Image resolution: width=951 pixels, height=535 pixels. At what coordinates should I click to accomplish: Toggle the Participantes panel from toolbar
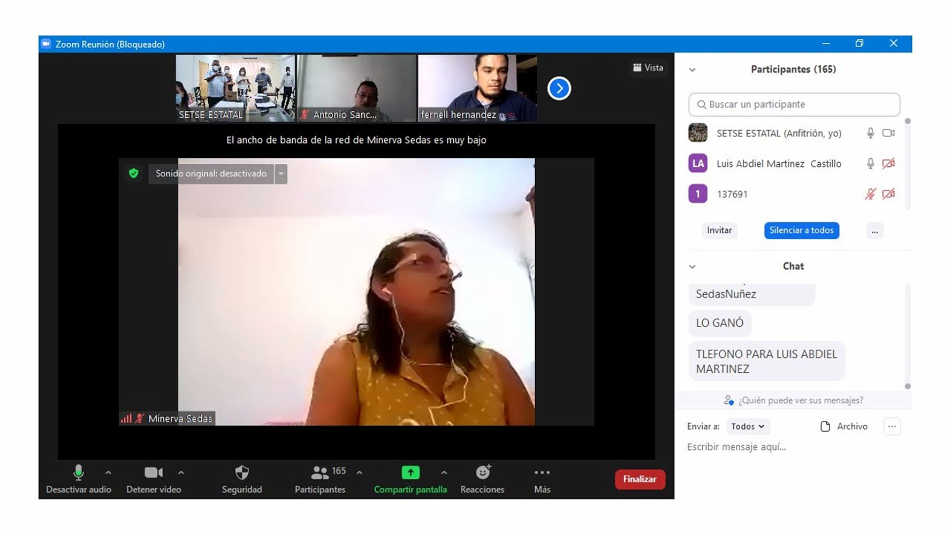coord(320,479)
